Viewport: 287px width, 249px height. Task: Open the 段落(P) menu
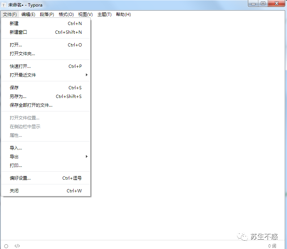tap(47, 14)
